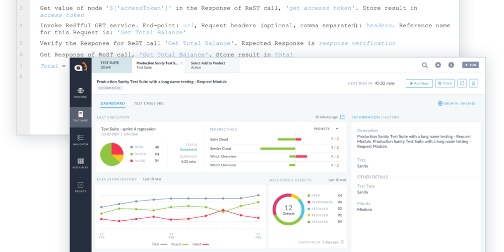Open the Universe sidebar section
Viewport: 504px width, 252px height.
point(80,92)
